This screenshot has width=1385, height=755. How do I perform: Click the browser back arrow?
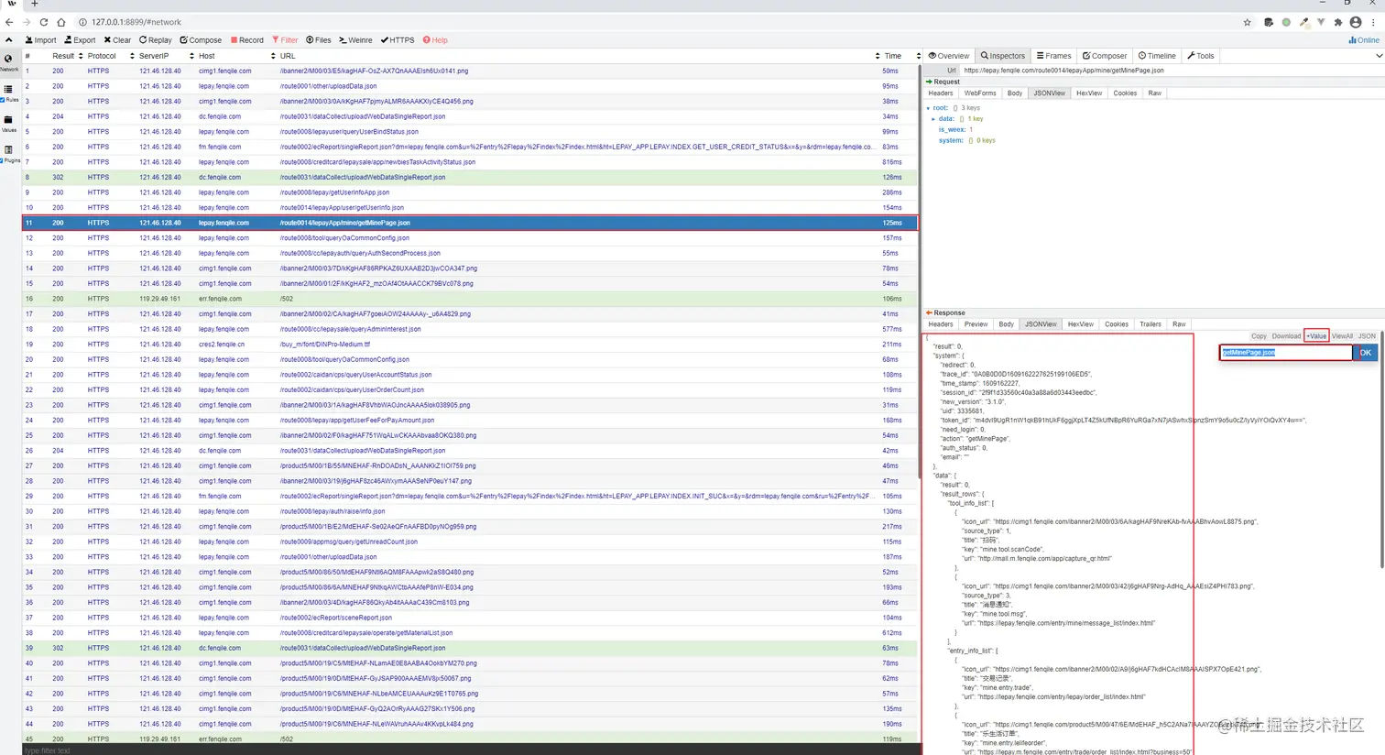(9, 22)
